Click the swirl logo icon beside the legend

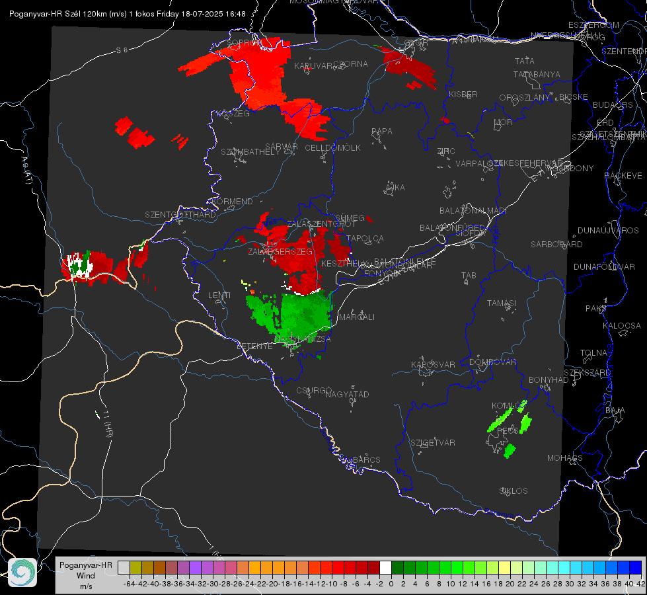point(22,573)
